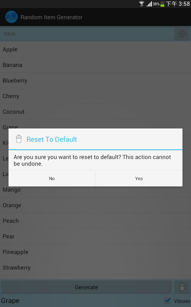Toggle the Vibrate checkbox
The image size is (191, 307).
pyautogui.click(x=168, y=301)
